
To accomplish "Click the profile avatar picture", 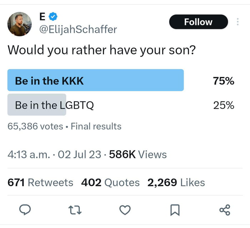I will [x=20, y=24].
